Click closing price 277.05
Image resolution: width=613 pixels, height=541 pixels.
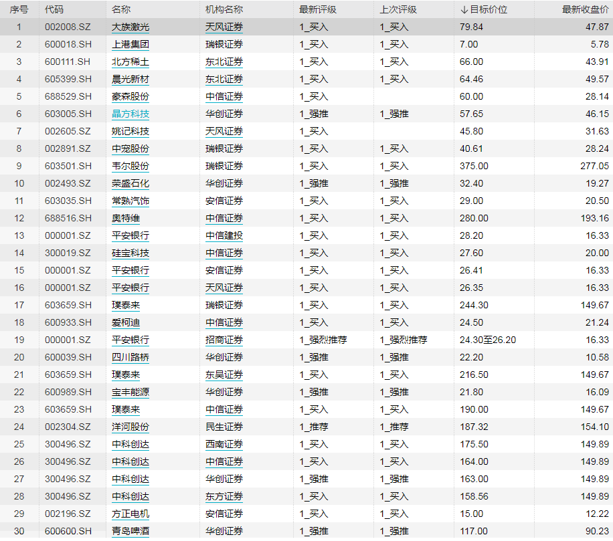(595, 166)
